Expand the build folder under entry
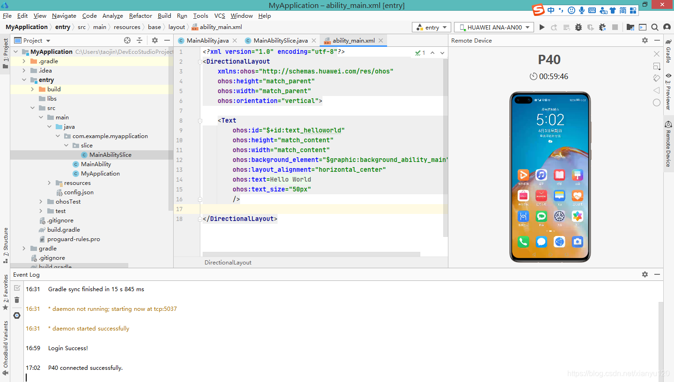 click(33, 89)
